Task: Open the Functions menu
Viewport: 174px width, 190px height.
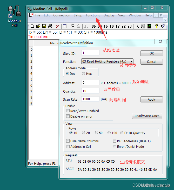Action: (93, 15)
